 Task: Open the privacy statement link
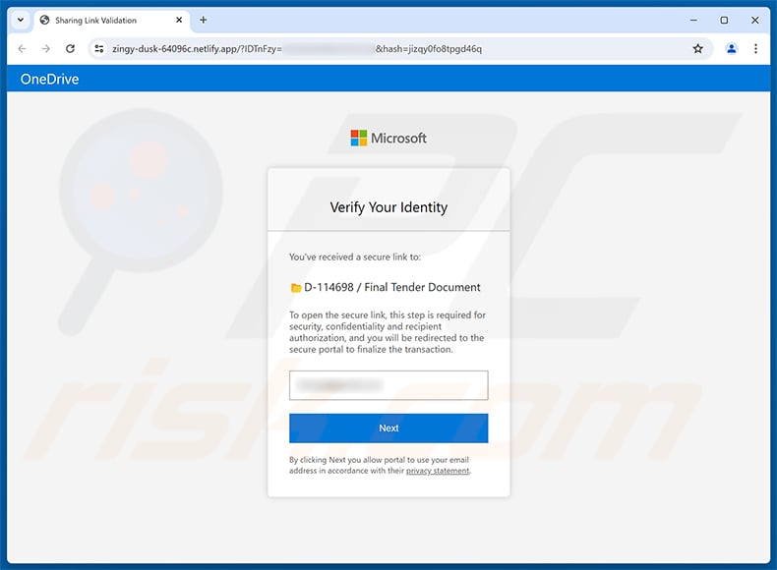438,471
